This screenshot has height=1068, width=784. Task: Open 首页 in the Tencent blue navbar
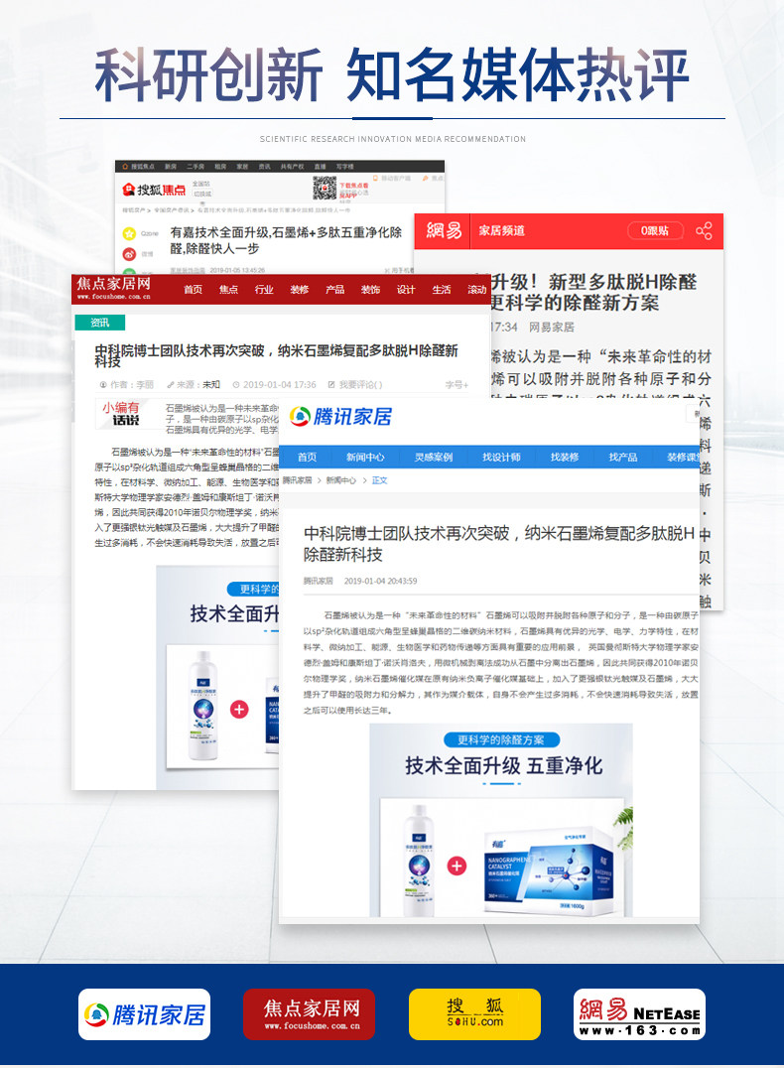coord(307,457)
